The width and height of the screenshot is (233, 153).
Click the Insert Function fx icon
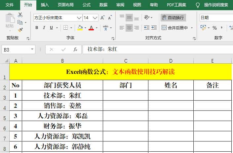pos(75,49)
